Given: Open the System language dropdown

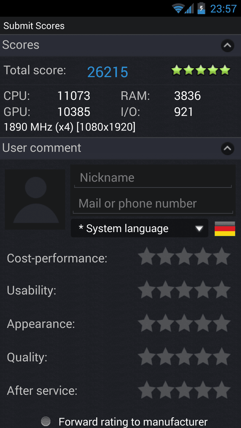Looking at the screenshot, I should click(140, 228).
